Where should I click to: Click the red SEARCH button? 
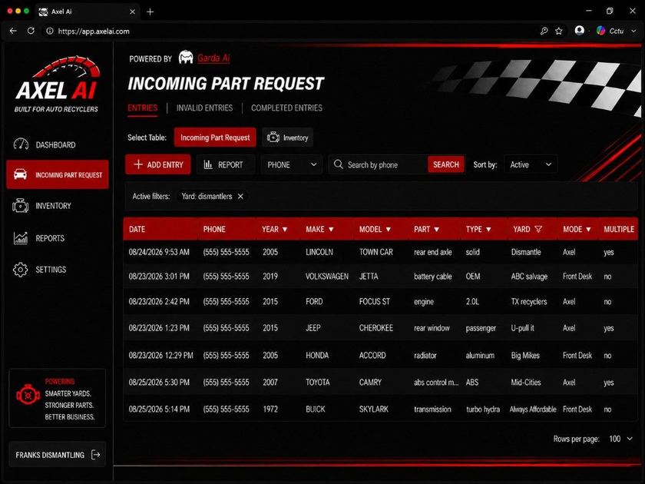pos(446,164)
